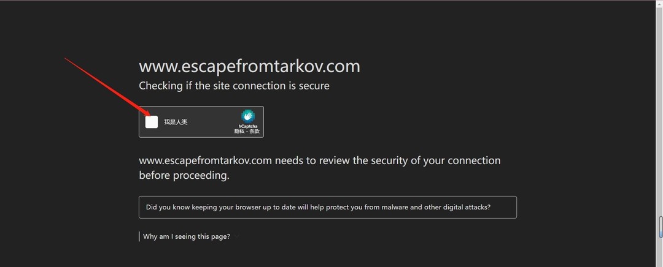Click the hCaptcha hand logo icon
This screenshot has width=663, height=267.
[x=247, y=116]
